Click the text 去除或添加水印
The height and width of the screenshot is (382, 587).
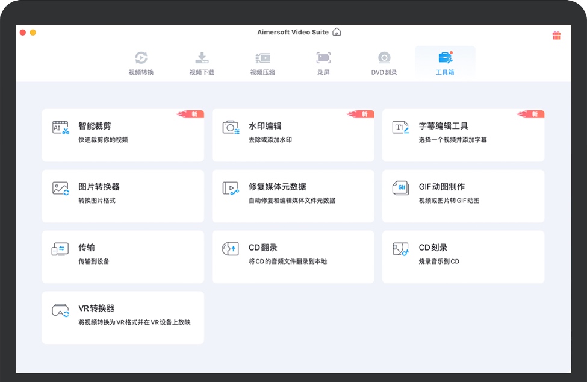pyautogui.click(x=270, y=140)
